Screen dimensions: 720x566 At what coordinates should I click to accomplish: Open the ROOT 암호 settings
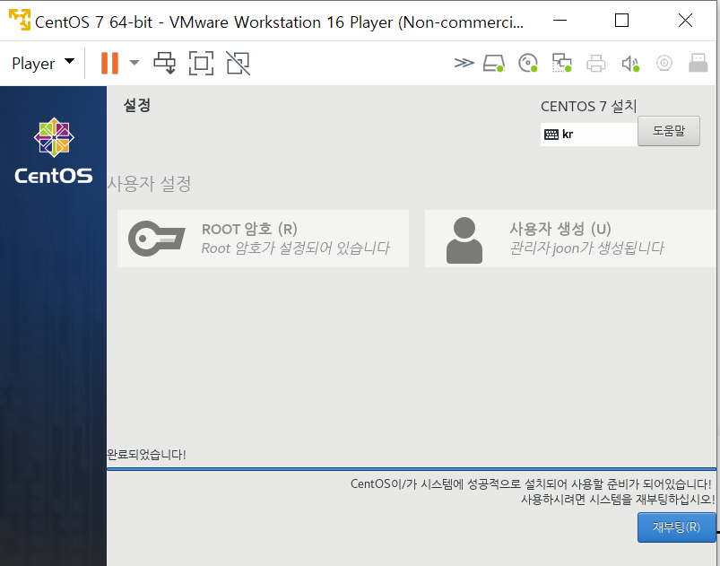click(x=263, y=239)
